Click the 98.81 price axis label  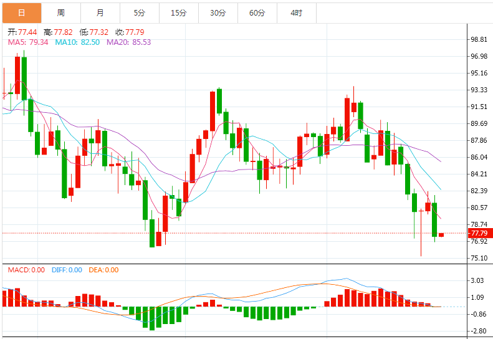click(479, 39)
